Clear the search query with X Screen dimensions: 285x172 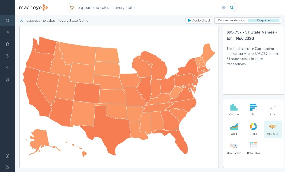tap(224, 8)
